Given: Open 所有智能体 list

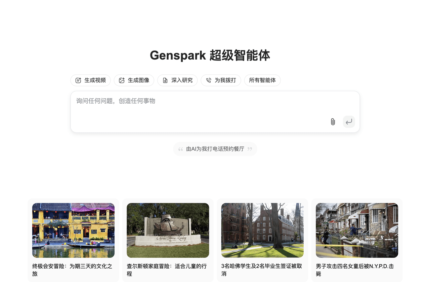Looking at the screenshot, I should click(262, 80).
